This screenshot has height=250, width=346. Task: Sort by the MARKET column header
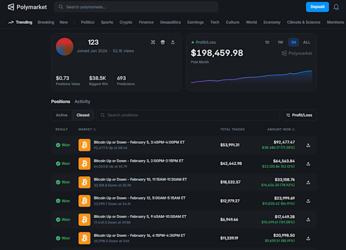(x=87, y=130)
